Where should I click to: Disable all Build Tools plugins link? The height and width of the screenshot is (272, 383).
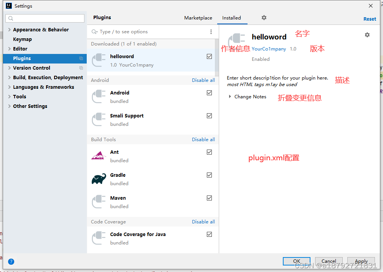203,140
